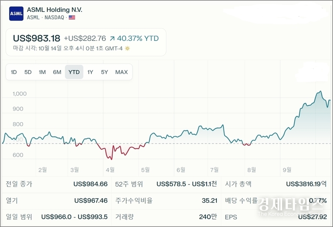Select the YTD range tab

click(74, 72)
